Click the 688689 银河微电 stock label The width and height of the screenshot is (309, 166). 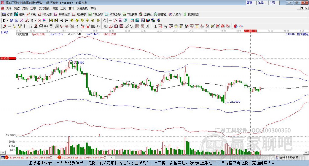click(297, 34)
